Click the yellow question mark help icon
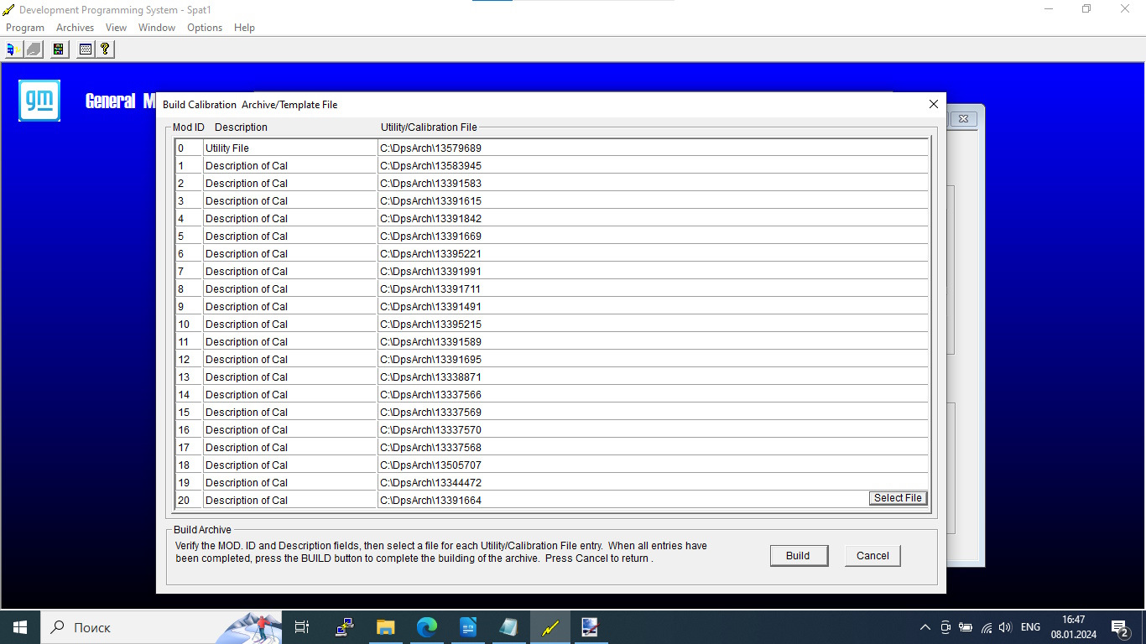Viewport: 1146px width, 644px height. click(x=105, y=49)
